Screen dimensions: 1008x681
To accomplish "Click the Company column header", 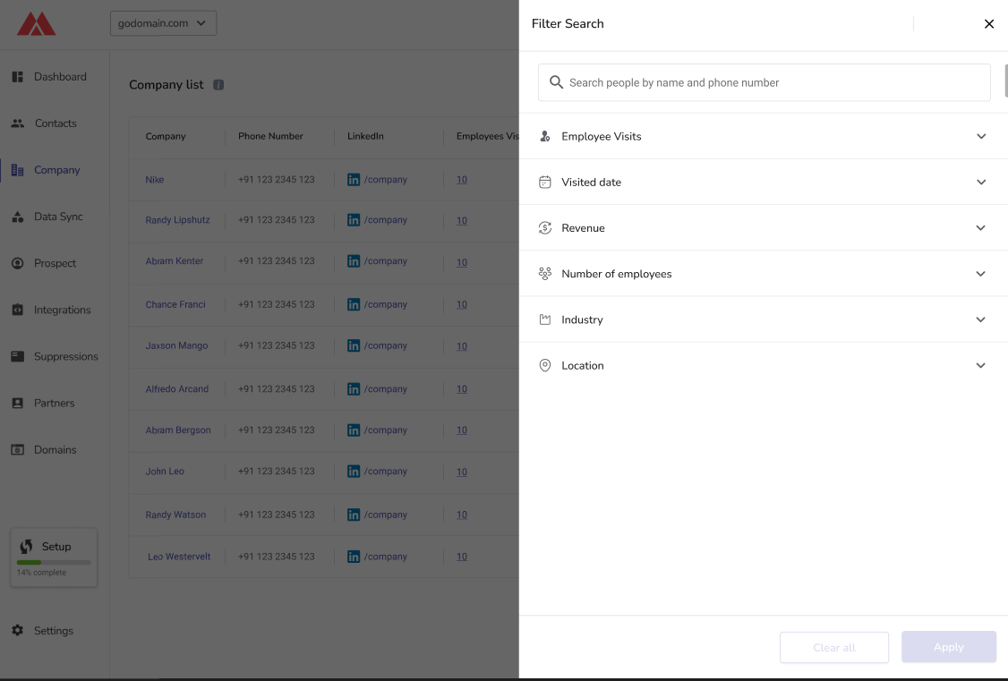I will coord(166,136).
